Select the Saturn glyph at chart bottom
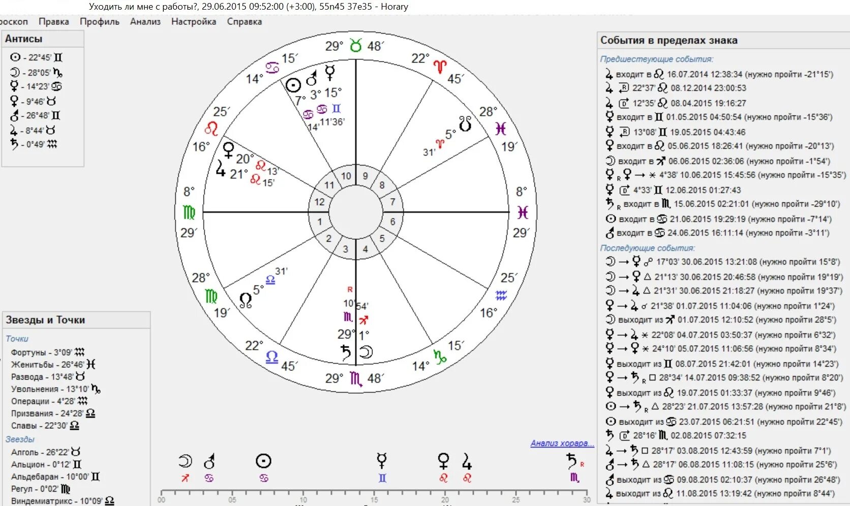The height and width of the screenshot is (506, 850). [x=346, y=352]
